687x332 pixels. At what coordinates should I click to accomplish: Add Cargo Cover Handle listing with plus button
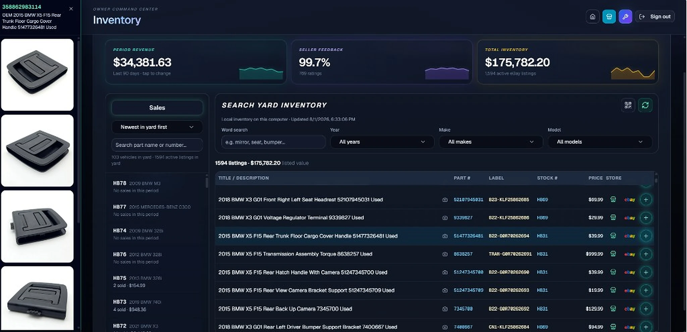pos(646,236)
